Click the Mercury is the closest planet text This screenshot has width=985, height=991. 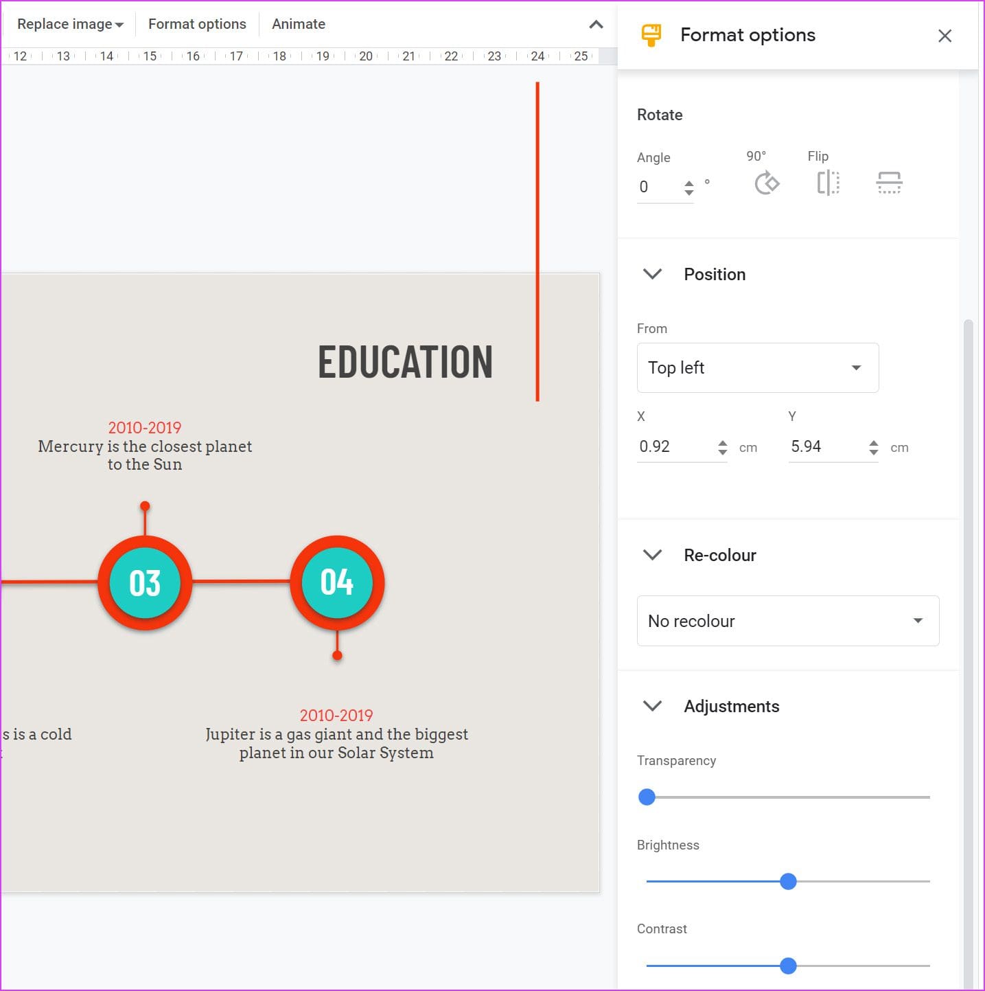coord(145,455)
